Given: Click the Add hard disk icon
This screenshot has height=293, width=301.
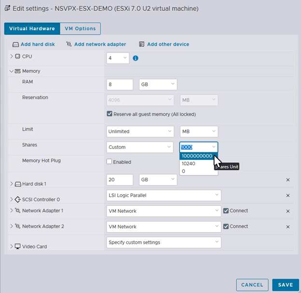Looking at the screenshot, I should click(15, 44).
